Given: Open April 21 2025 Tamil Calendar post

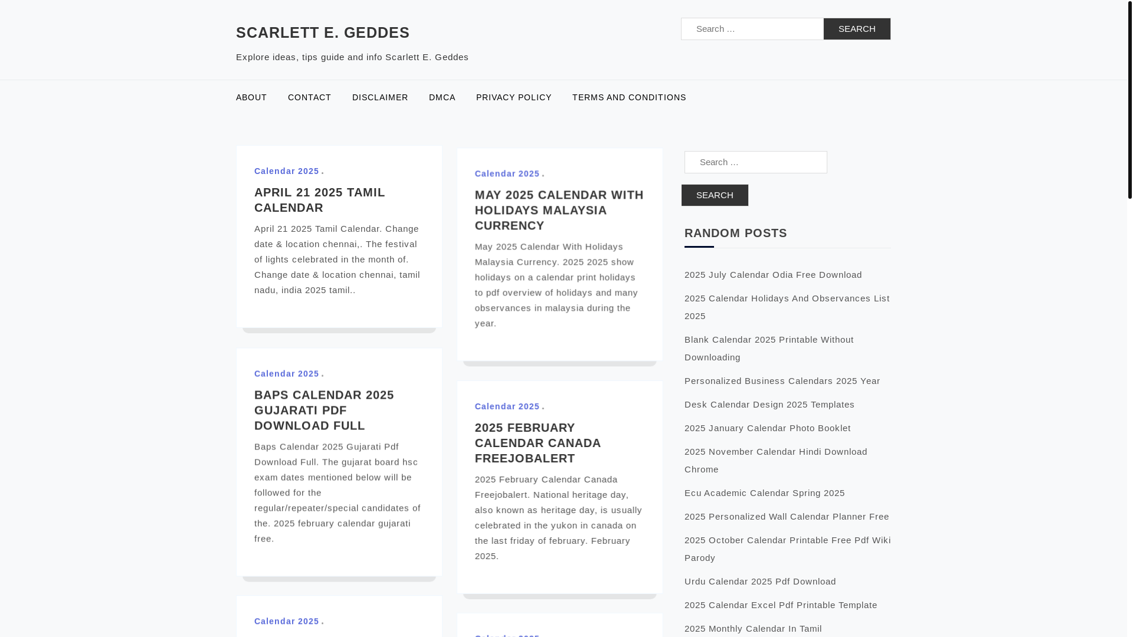Looking at the screenshot, I should tap(319, 200).
